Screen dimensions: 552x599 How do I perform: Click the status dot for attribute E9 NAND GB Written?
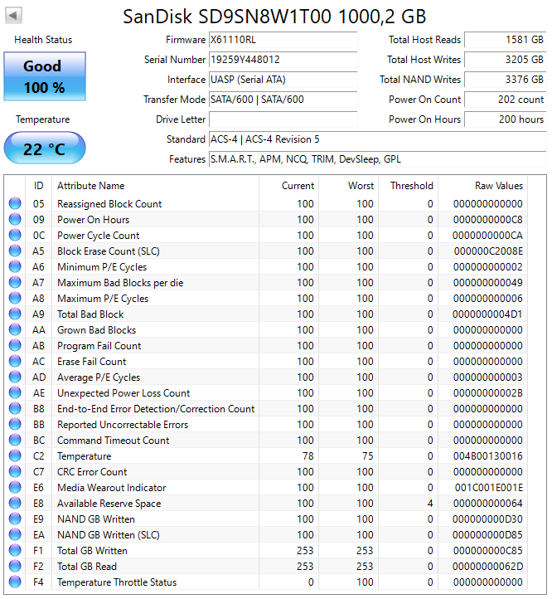pyautogui.click(x=15, y=519)
